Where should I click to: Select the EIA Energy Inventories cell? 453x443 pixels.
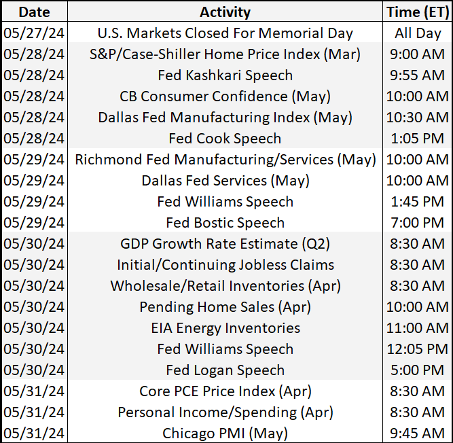(225, 328)
